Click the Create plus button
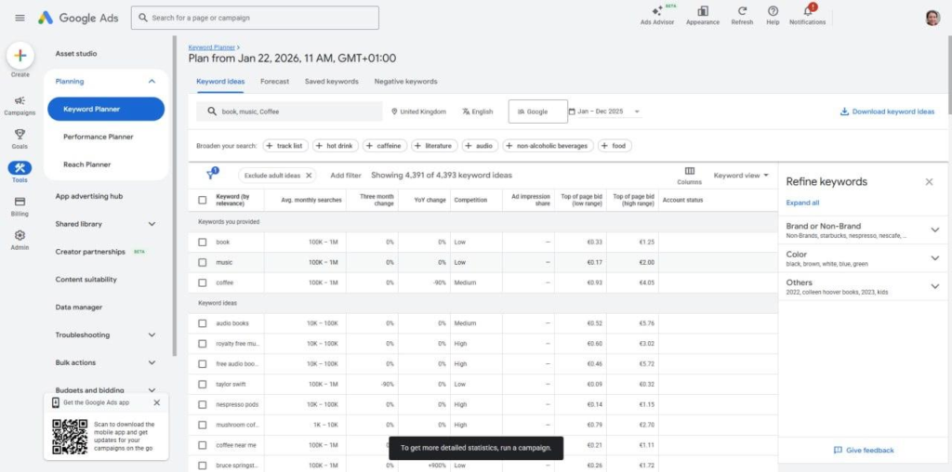Screen dimensions: 952x472 pyautogui.click(x=20, y=56)
